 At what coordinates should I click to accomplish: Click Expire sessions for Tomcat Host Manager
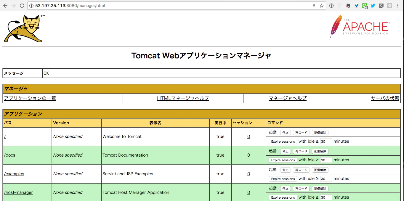283,197
